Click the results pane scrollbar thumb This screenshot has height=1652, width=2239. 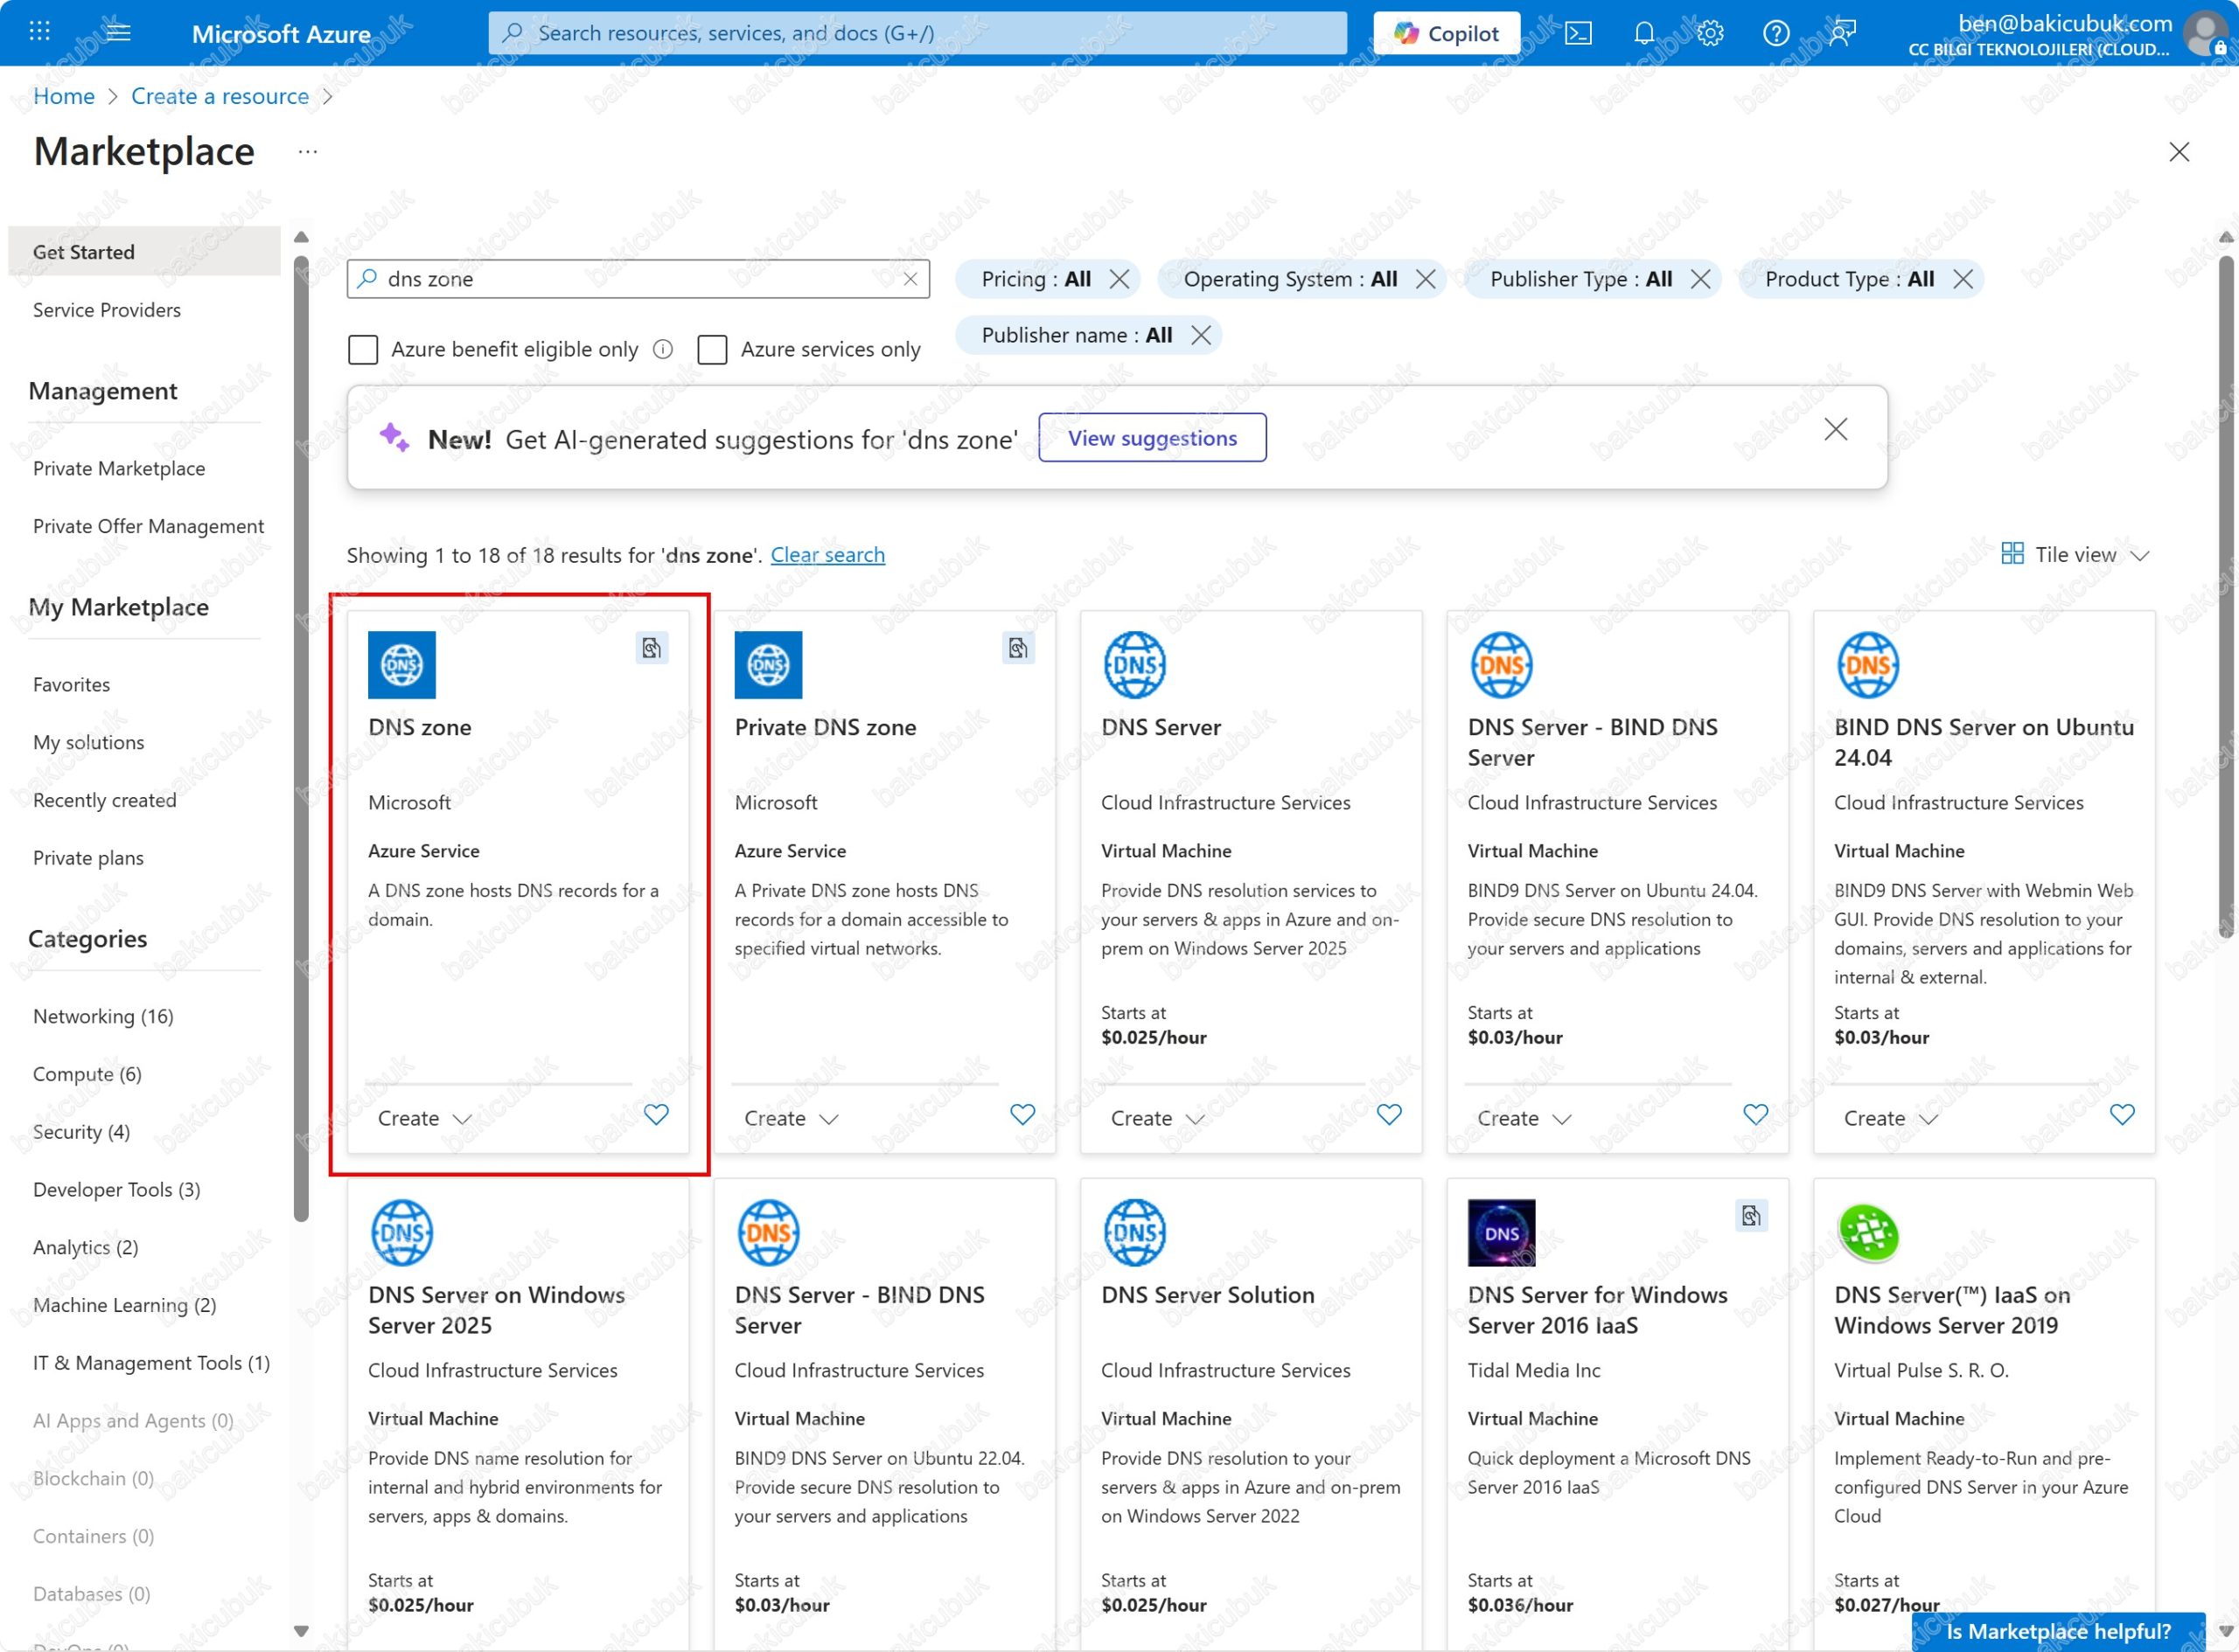pyautogui.click(x=2225, y=595)
